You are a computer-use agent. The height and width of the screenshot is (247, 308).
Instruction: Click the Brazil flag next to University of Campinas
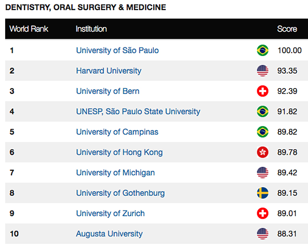point(263,132)
